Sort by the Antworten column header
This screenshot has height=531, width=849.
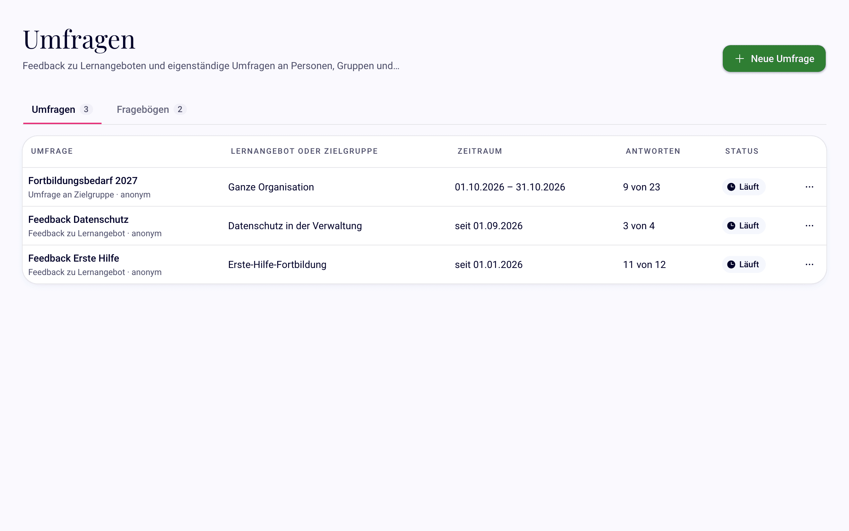coord(653,151)
